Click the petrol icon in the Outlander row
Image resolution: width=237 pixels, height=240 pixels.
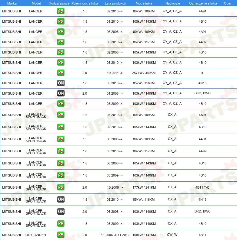pyautogui.click(x=61, y=235)
